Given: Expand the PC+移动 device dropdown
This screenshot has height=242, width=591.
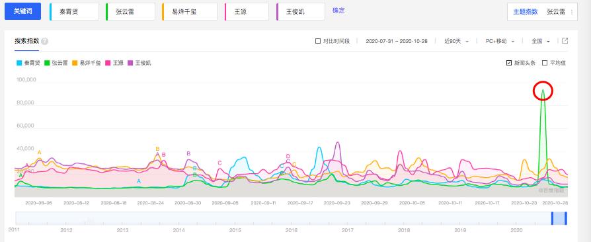Looking at the screenshot, I should [500, 41].
